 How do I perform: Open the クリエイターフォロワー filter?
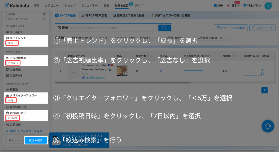click(x=22, y=95)
